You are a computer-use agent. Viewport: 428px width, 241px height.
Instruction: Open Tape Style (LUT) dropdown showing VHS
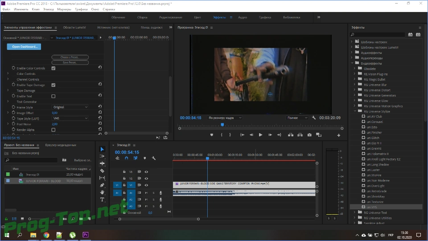(70, 118)
